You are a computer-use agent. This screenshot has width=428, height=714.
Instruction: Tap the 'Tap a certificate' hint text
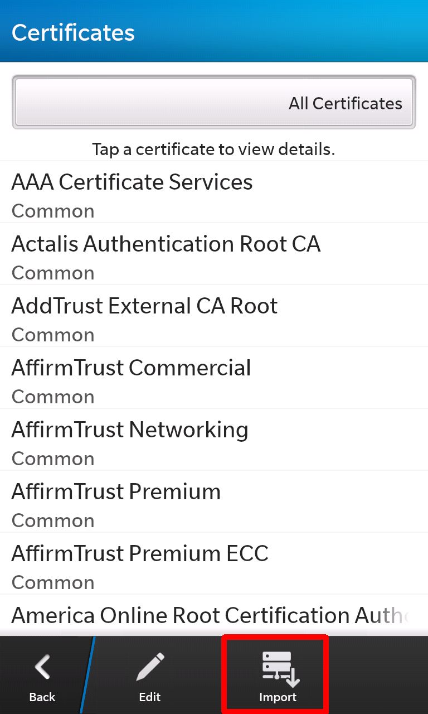coord(213,149)
